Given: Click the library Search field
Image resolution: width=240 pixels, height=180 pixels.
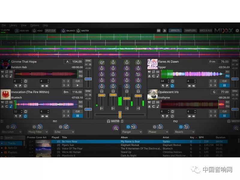Looking at the screenshot, I should 14,138.
